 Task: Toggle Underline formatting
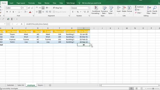pyautogui.click(x=13, y=12)
